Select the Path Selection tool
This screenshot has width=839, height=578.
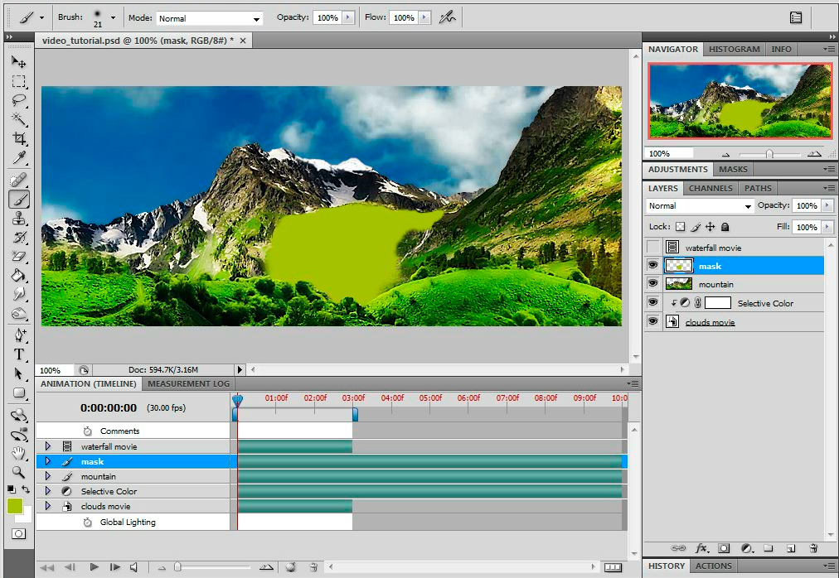pyautogui.click(x=19, y=373)
